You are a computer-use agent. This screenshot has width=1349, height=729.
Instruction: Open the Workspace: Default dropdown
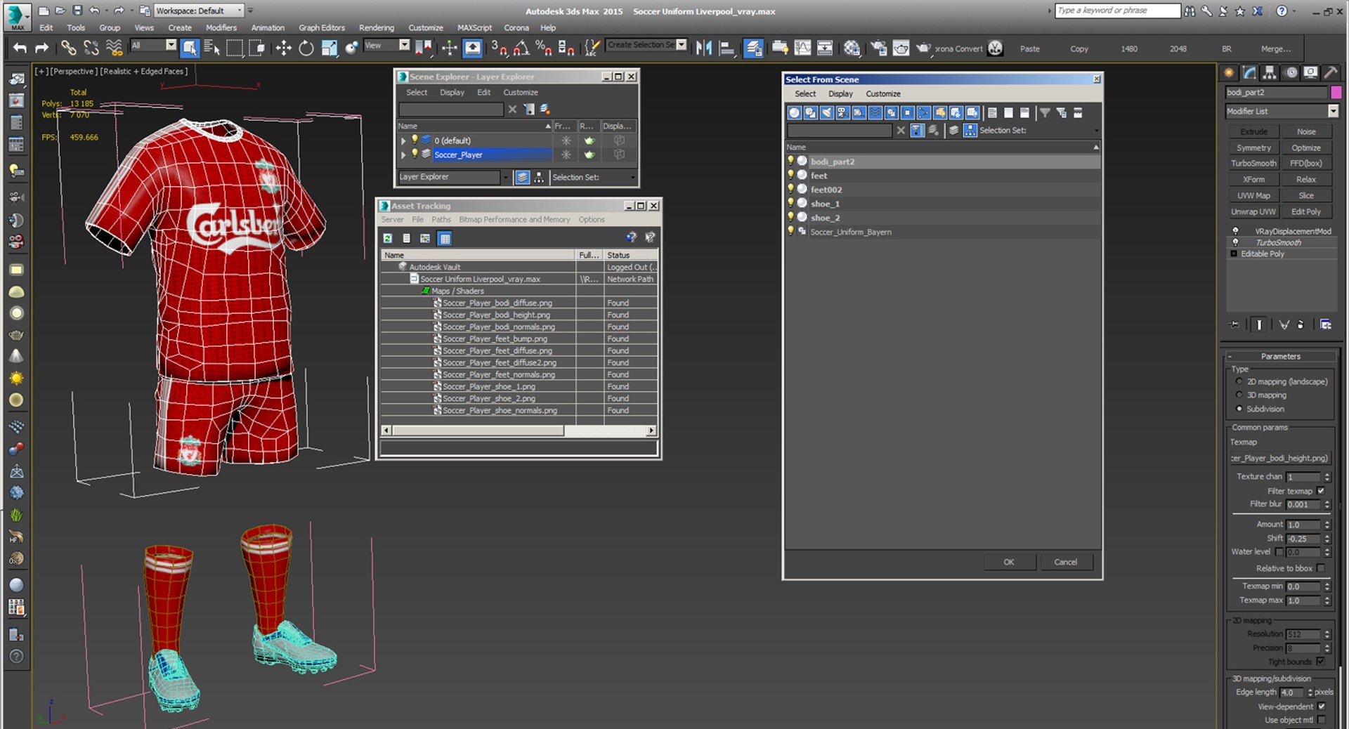pos(199,11)
